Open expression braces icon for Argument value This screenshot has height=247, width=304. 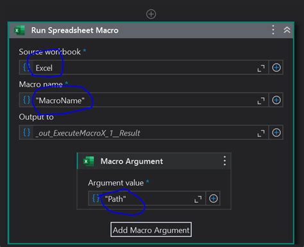pos(96,198)
